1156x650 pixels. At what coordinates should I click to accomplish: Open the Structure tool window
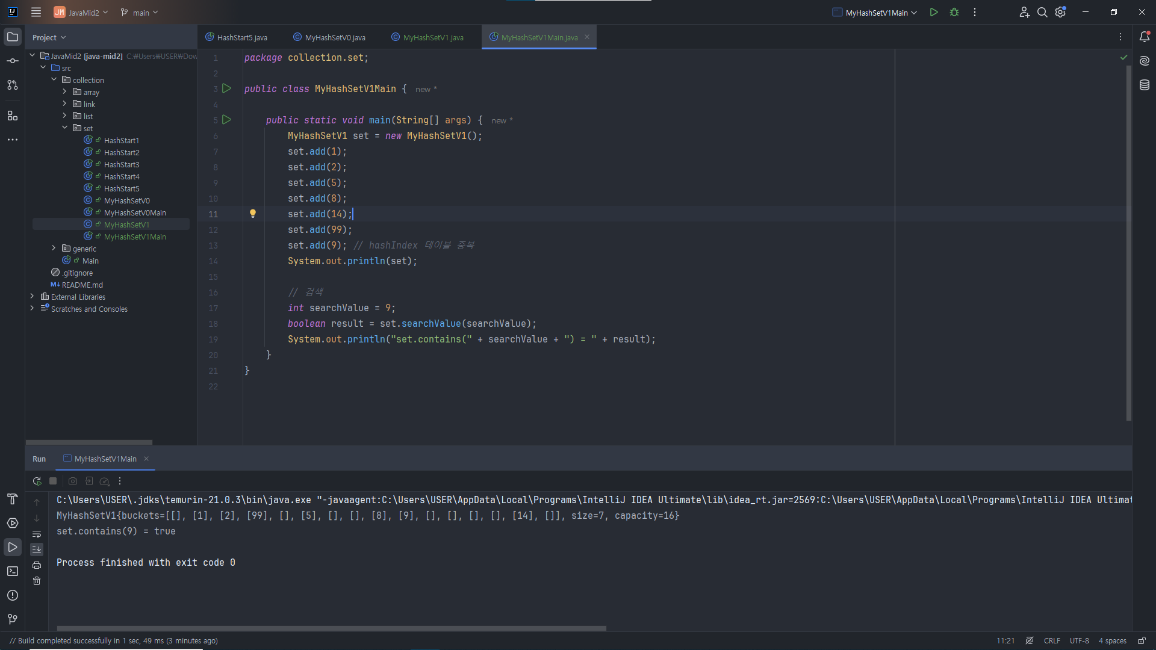[13, 116]
